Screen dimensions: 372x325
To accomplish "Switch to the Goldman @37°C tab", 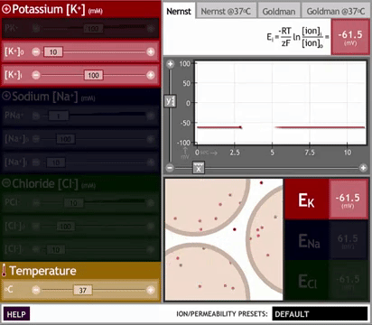I will 336,12.
